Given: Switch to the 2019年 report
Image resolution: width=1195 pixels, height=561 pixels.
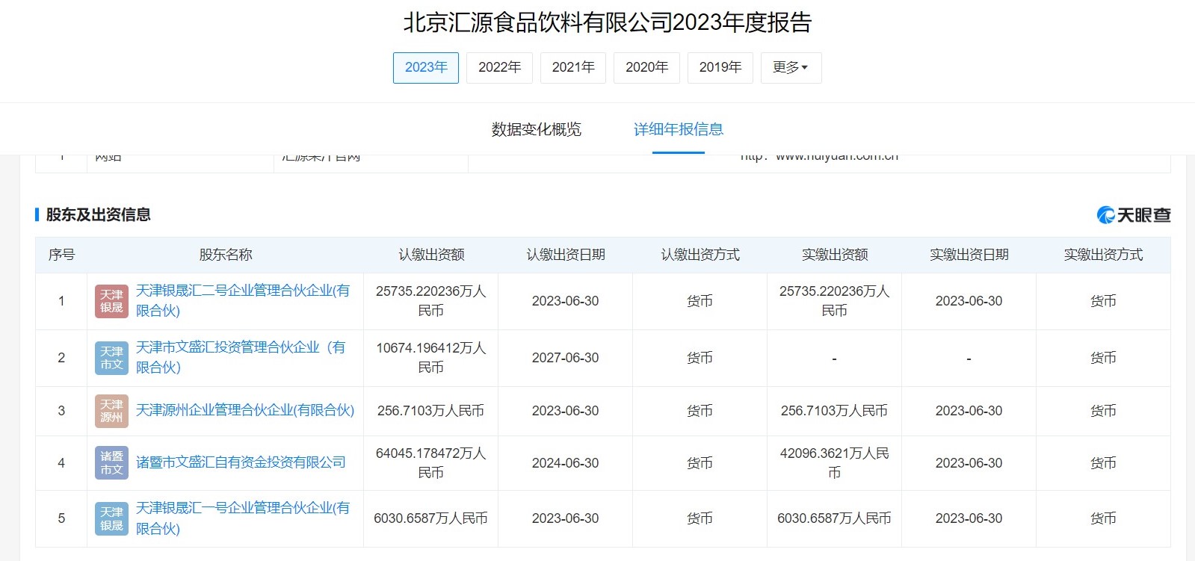Looking at the screenshot, I should click(720, 68).
